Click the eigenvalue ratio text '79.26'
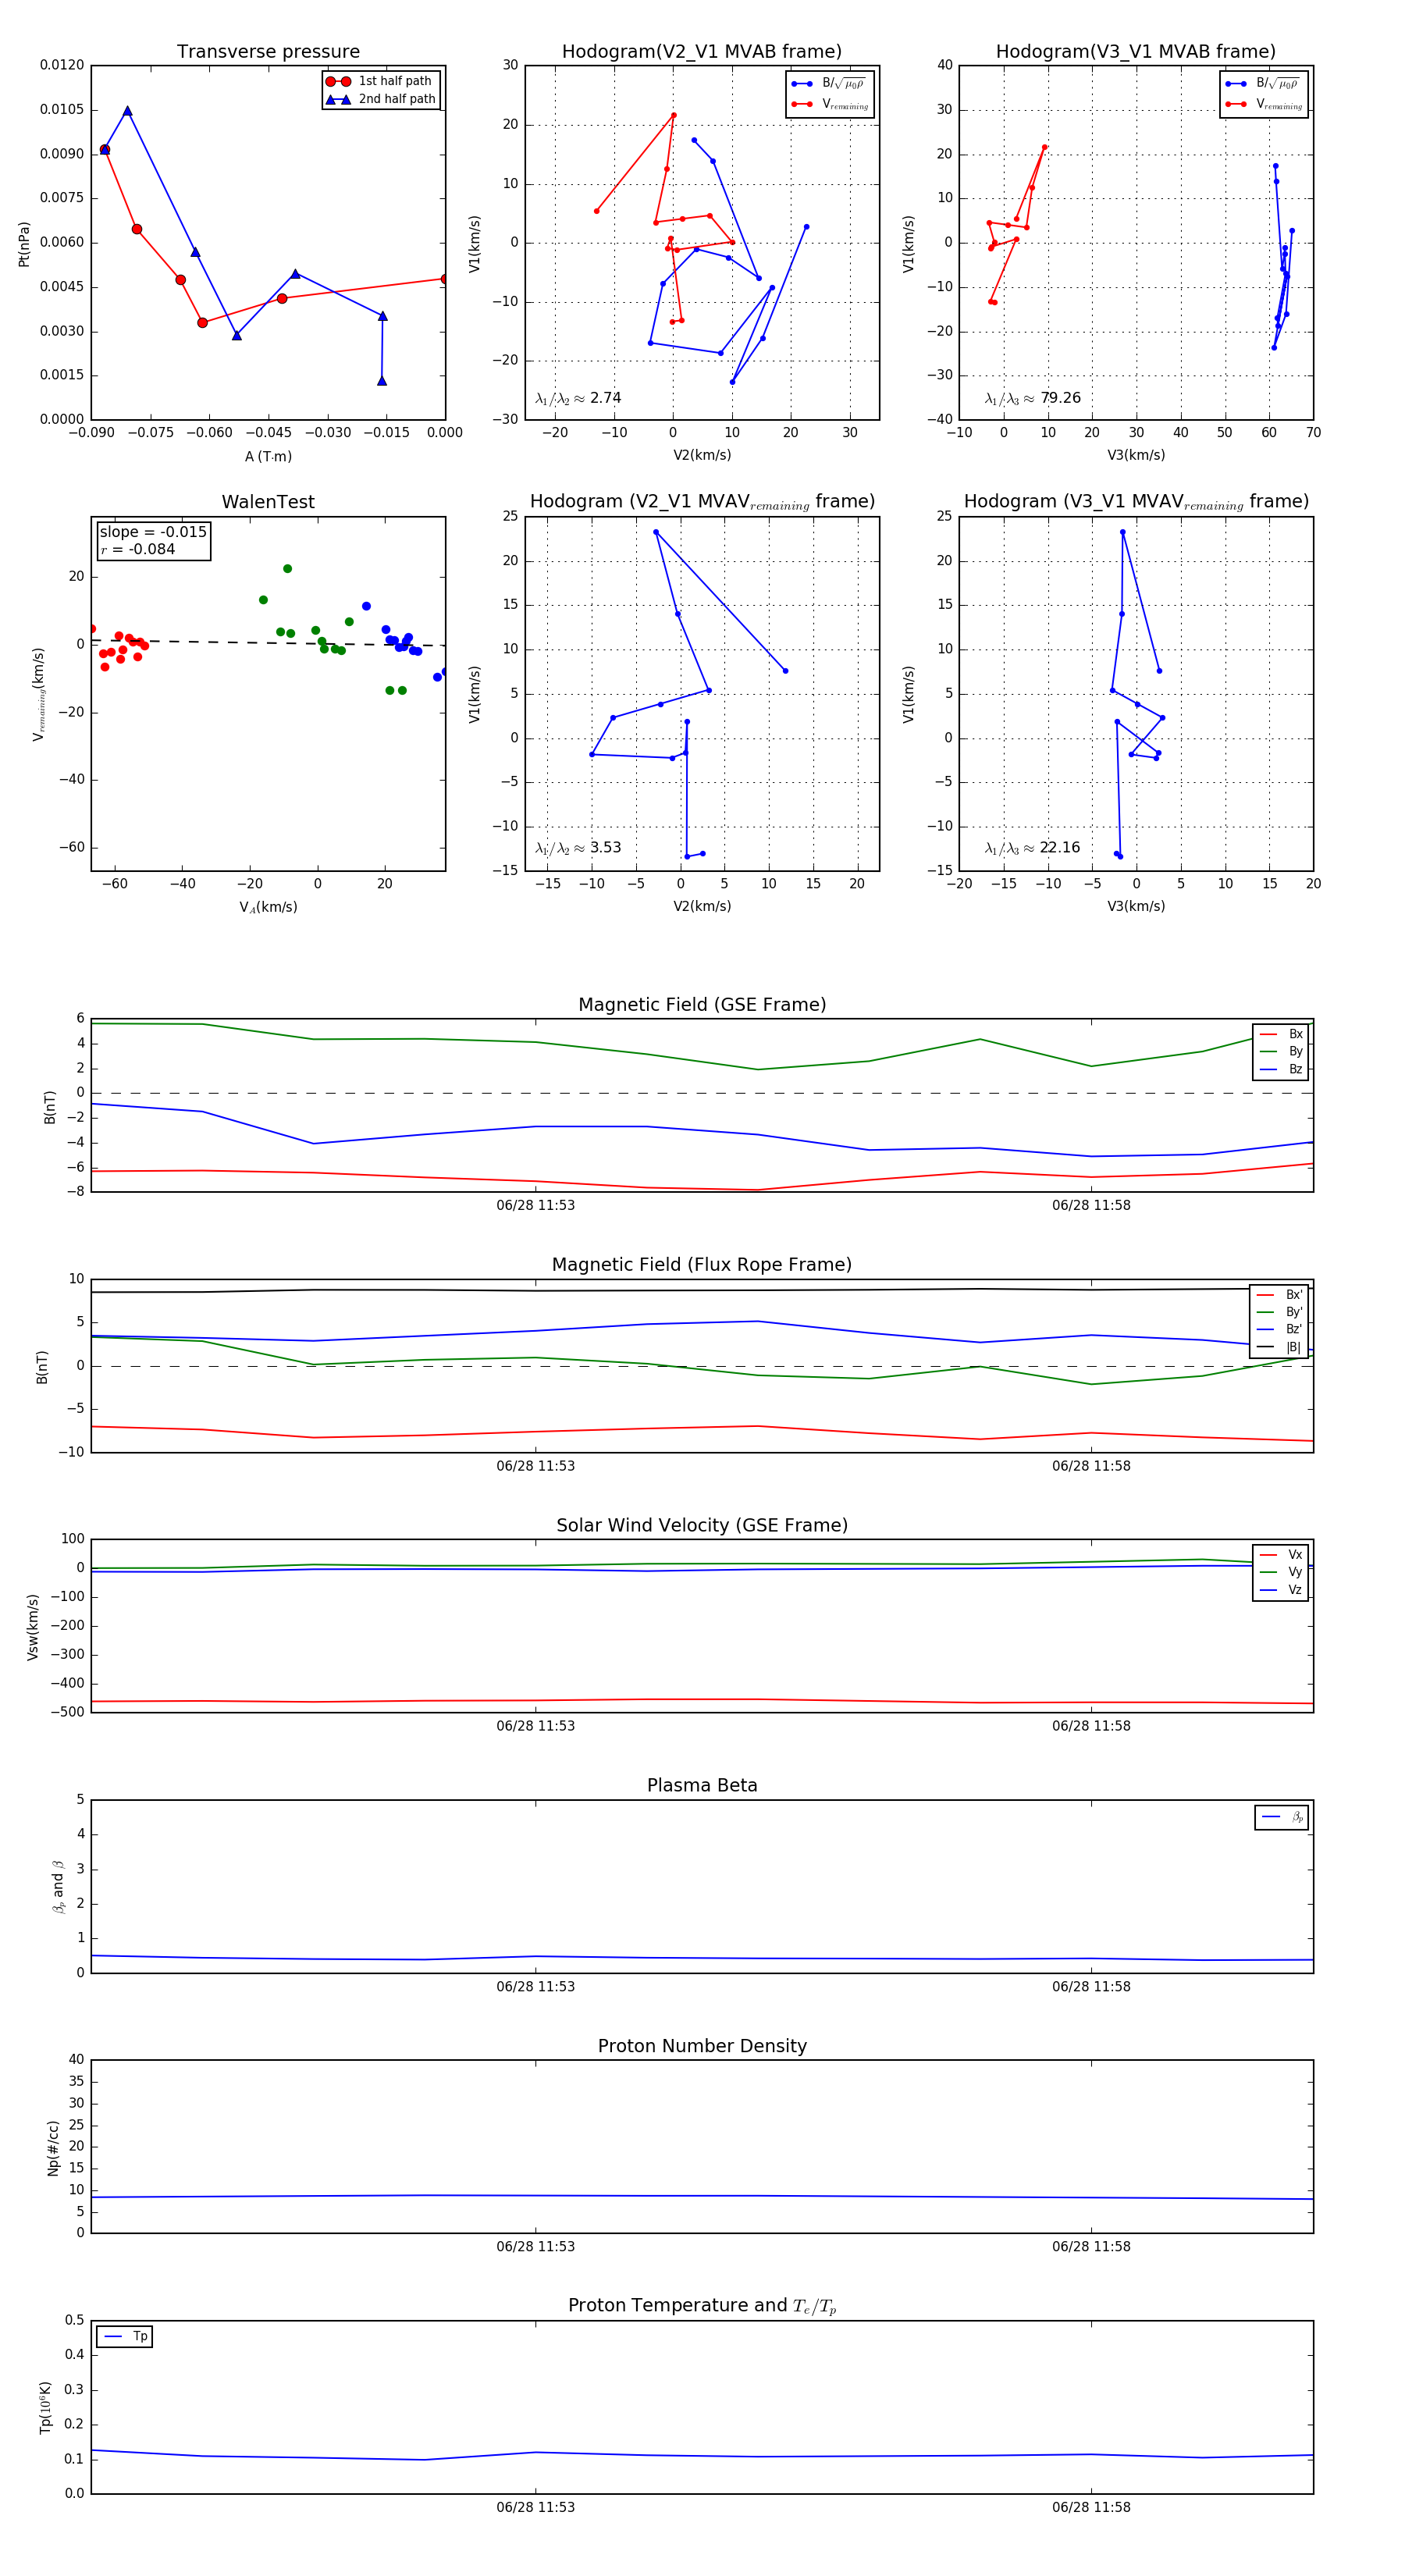Viewport: 1405px width, 2576px height. (1061, 398)
